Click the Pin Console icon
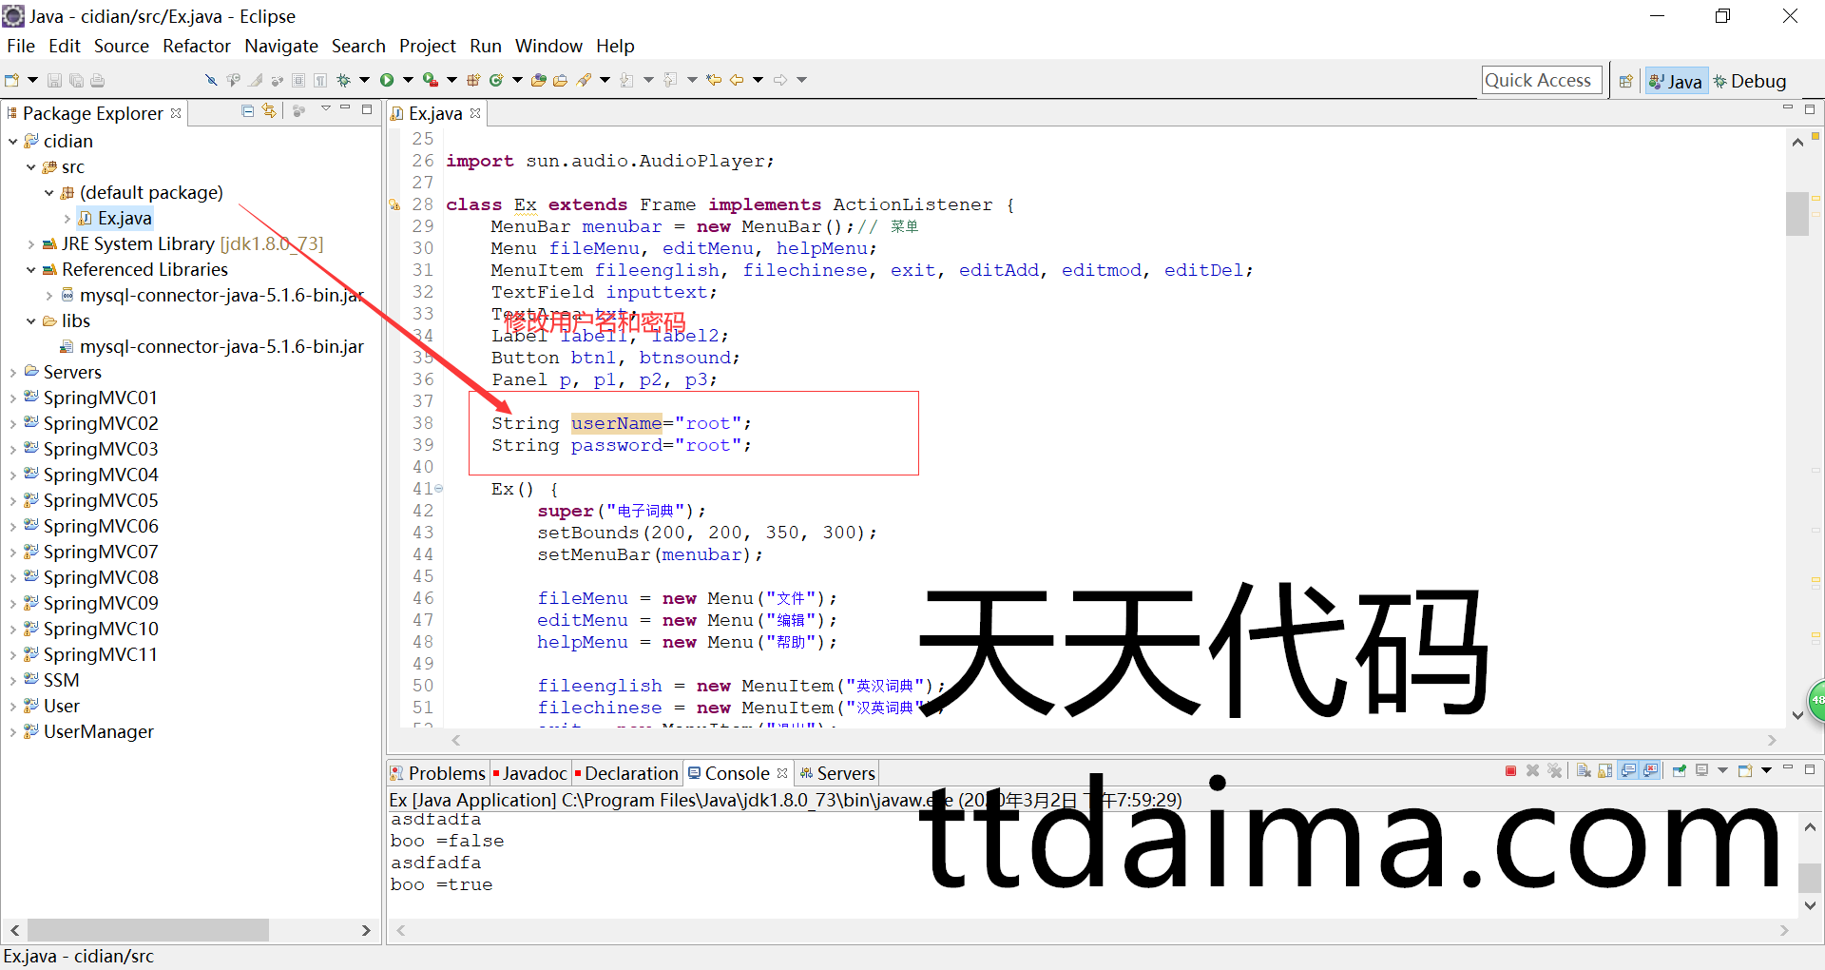The image size is (1825, 970). click(x=1680, y=771)
